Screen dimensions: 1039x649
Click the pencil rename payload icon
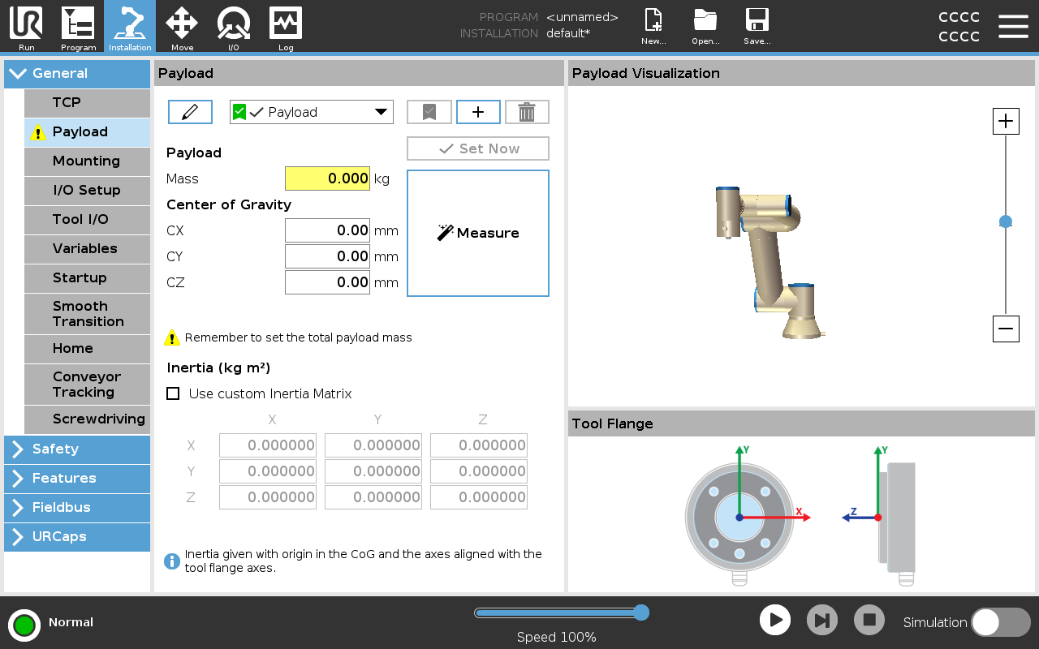[190, 112]
